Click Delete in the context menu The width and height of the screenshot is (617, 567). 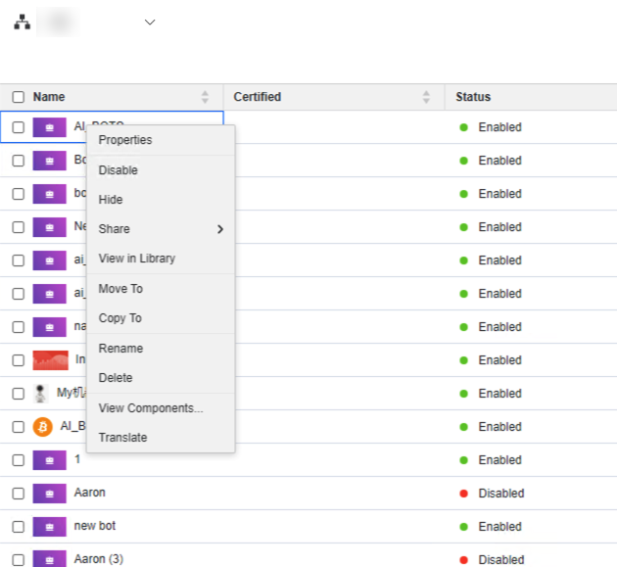click(x=116, y=378)
